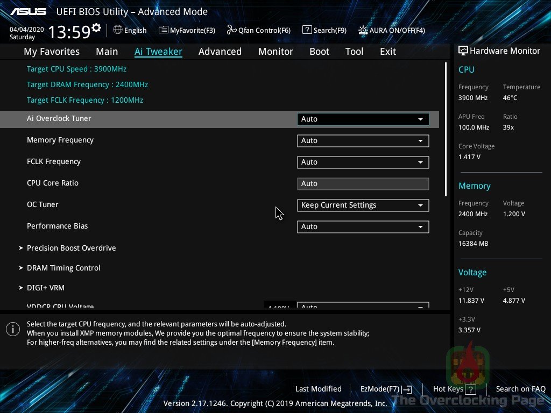Switch to the Advanced tab
The width and height of the screenshot is (551, 413).
point(220,51)
